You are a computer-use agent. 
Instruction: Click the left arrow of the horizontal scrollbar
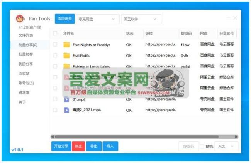click(x=53, y=137)
